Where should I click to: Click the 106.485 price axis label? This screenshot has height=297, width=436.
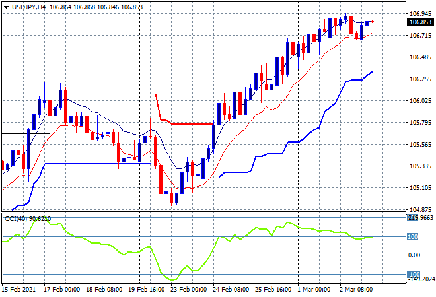click(x=420, y=57)
